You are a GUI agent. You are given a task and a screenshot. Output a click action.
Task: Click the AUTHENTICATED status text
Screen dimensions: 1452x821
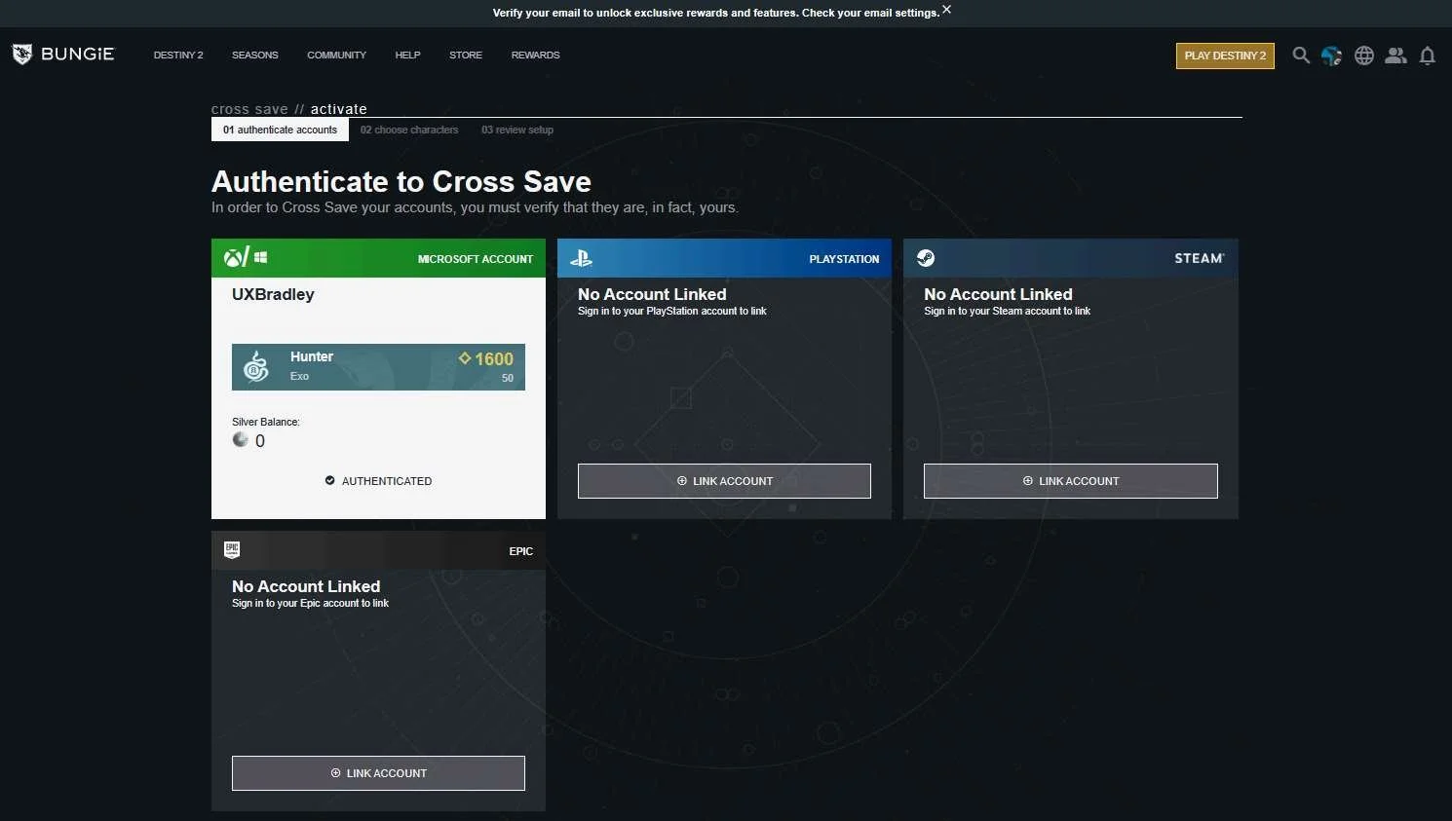(387, 481)
